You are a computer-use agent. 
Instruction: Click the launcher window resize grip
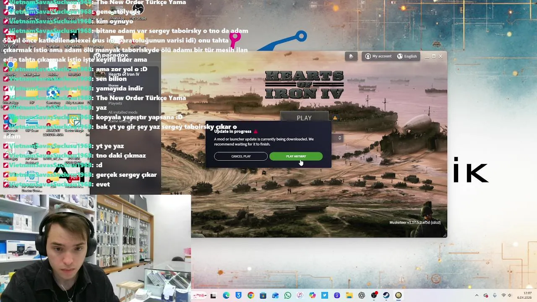[444, 235]
